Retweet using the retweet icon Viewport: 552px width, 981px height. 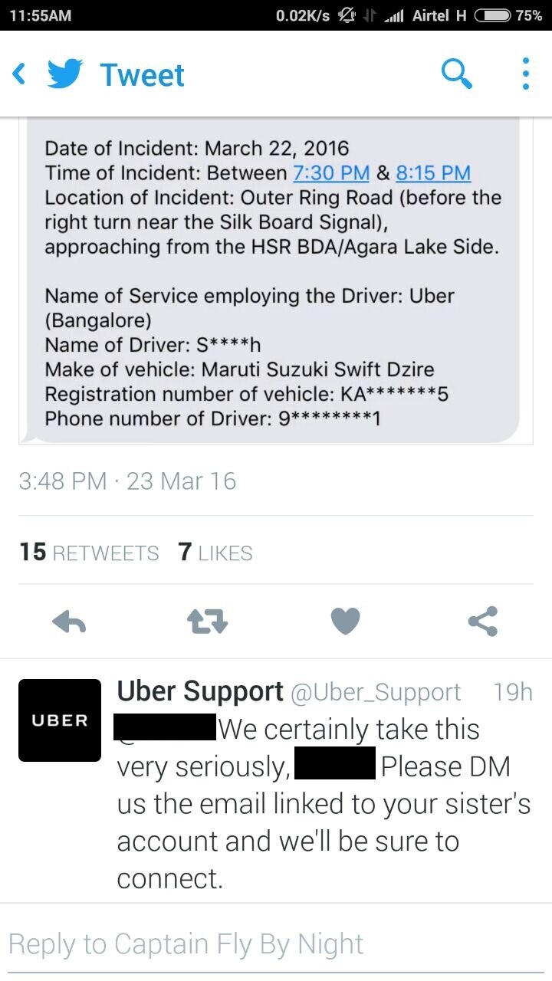tap(208, 622)
